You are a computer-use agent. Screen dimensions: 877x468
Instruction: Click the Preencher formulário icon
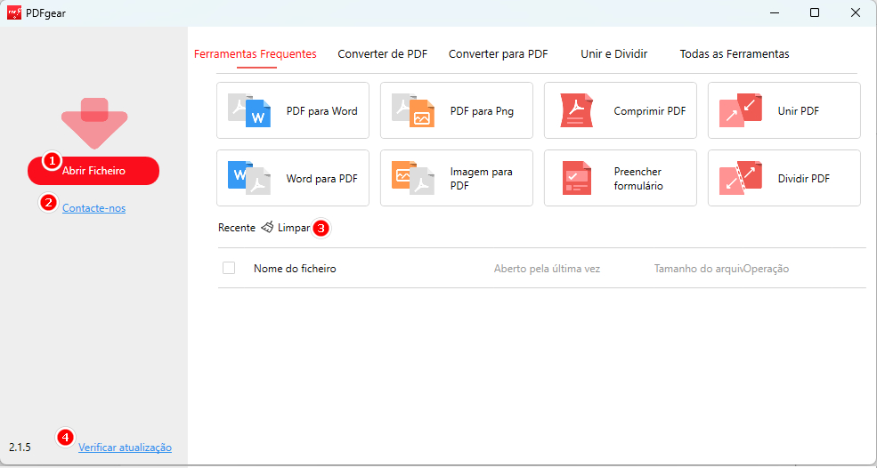point(577,178)
